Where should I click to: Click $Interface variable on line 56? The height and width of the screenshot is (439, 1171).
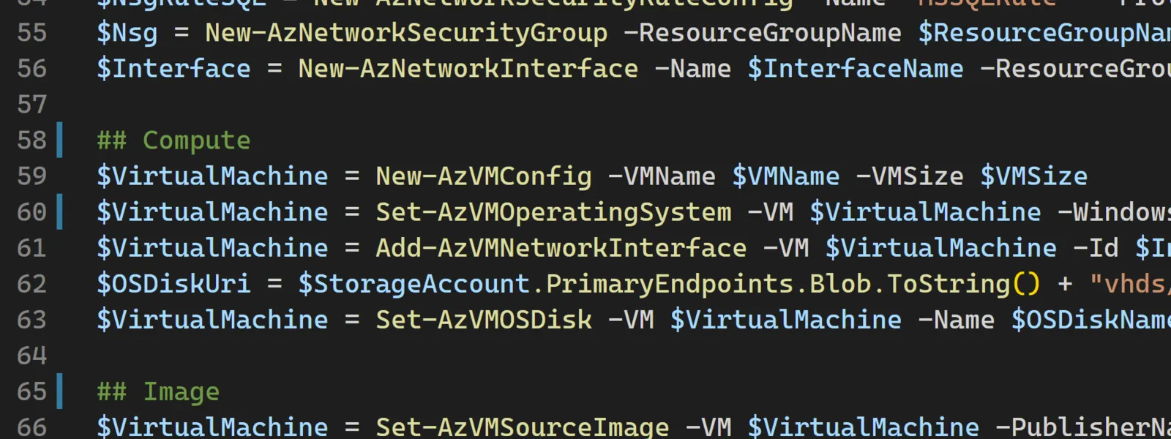[x=173, y=69]
